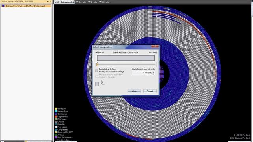Check Exclude this file from automatic defrags

pos(96,71)
